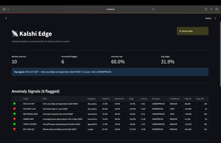
Task: Open the sidebar options dropdown arrow
Action: click(8, 9)
